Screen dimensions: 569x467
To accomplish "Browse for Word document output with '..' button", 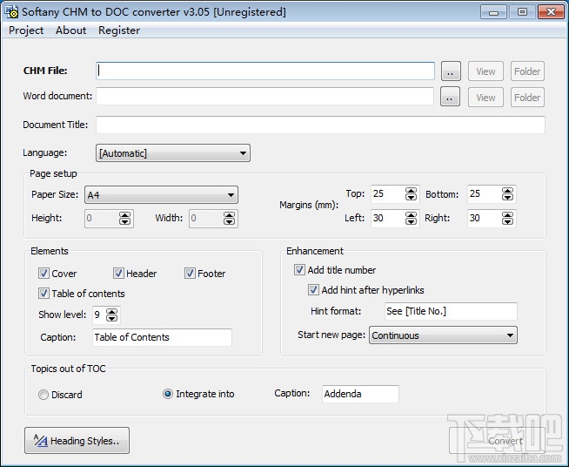I will point(450,97).
